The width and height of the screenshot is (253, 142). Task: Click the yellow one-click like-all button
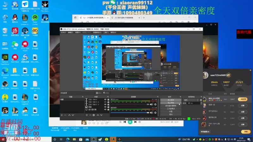243,99
